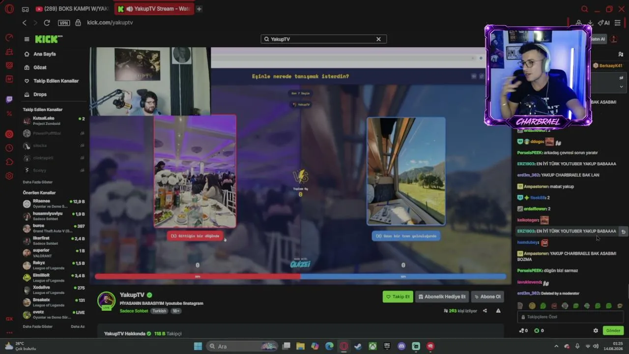Go to Ana Sayfa in sidebar
Image resolution: width=629 pixels, height=354 pixels.
pos(40,54)
